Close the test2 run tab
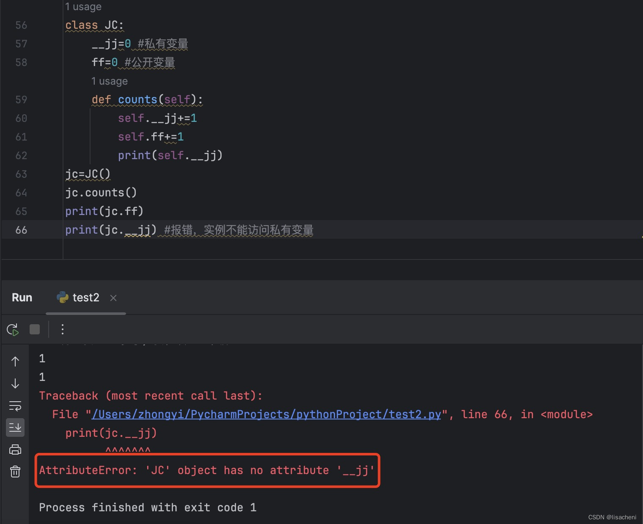643x524 pixels. click(x=113, y=298)
